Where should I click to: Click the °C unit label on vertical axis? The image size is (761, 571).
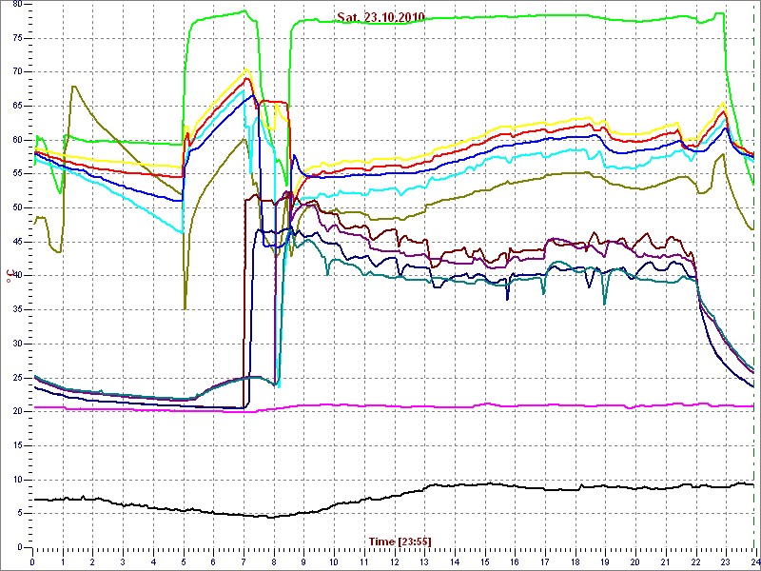coord(9,277)
